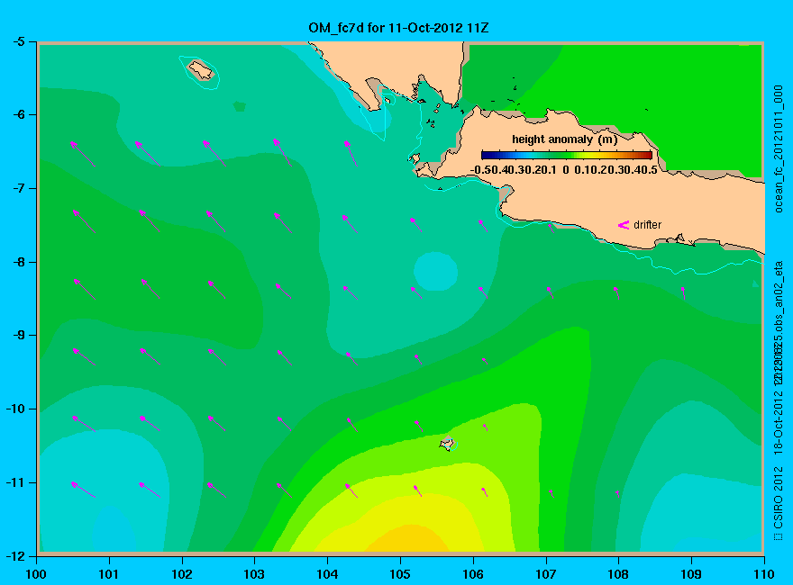
Task: Click the plot title OM_fc7d for 11-Oct-2012 11Z
Action: [398, 28]
